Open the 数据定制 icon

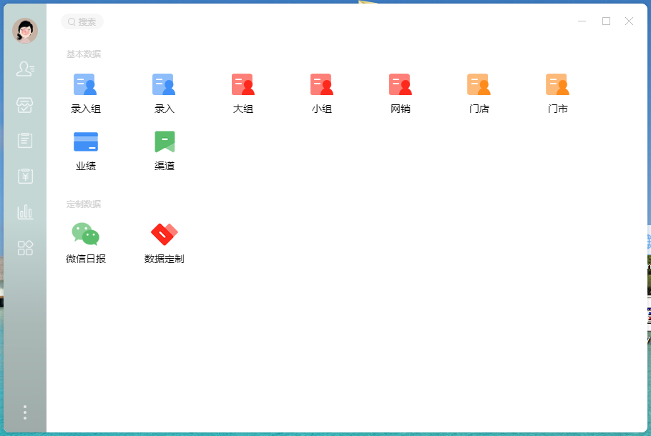[165, 234]
